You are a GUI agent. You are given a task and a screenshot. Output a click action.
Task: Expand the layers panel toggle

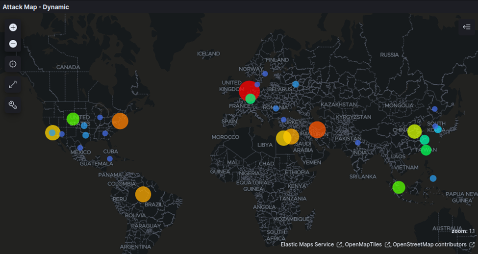click(467, 27)
